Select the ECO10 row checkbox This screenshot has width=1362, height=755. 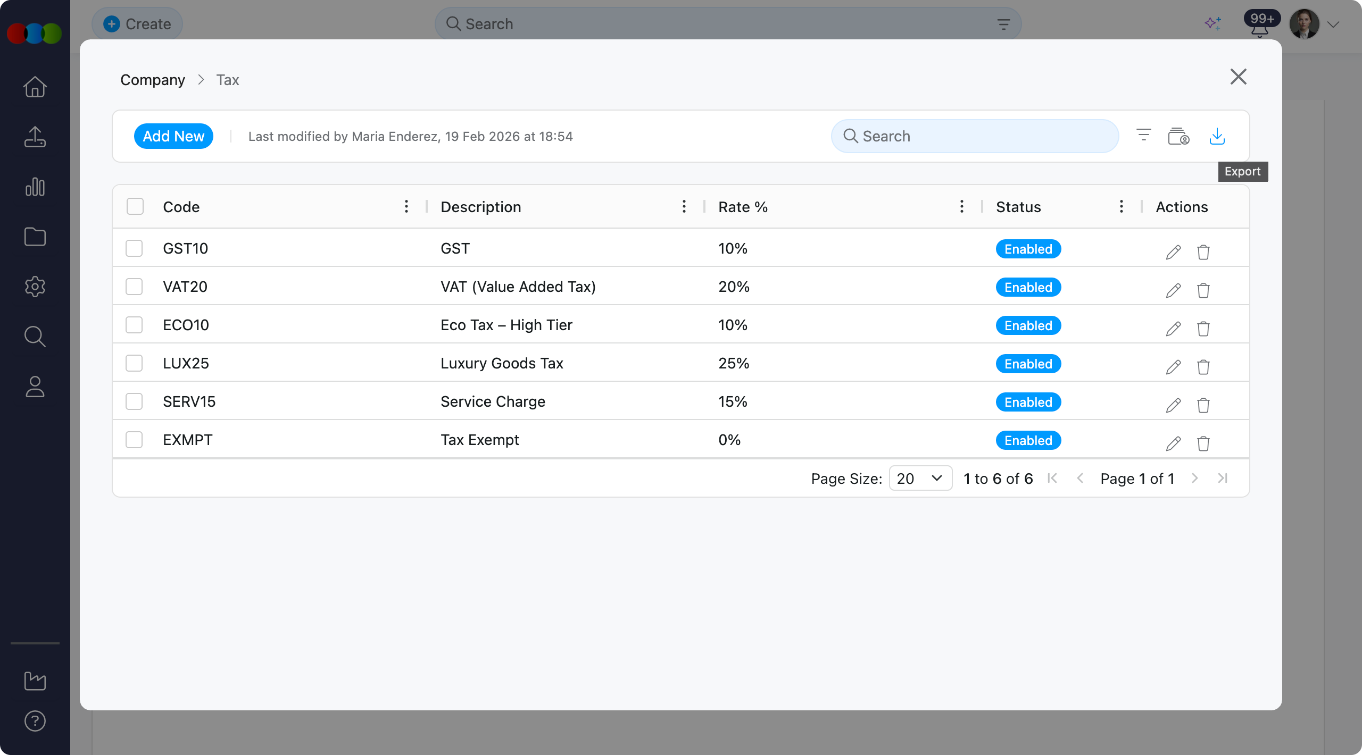[134, 325]
